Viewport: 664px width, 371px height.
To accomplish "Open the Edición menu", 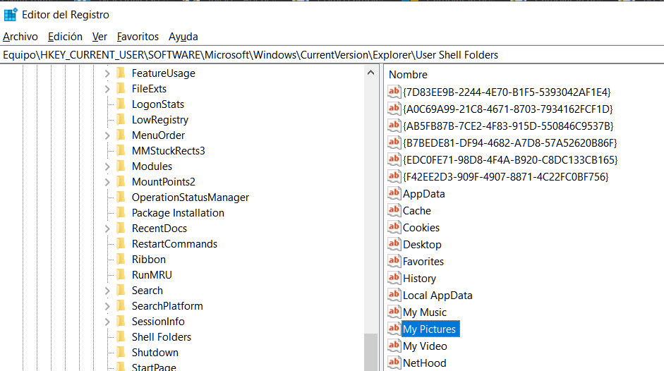I will point(65,37).
